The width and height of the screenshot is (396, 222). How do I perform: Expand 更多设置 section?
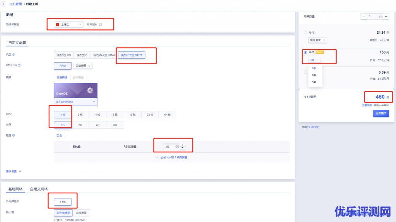(x=14, y=171)
